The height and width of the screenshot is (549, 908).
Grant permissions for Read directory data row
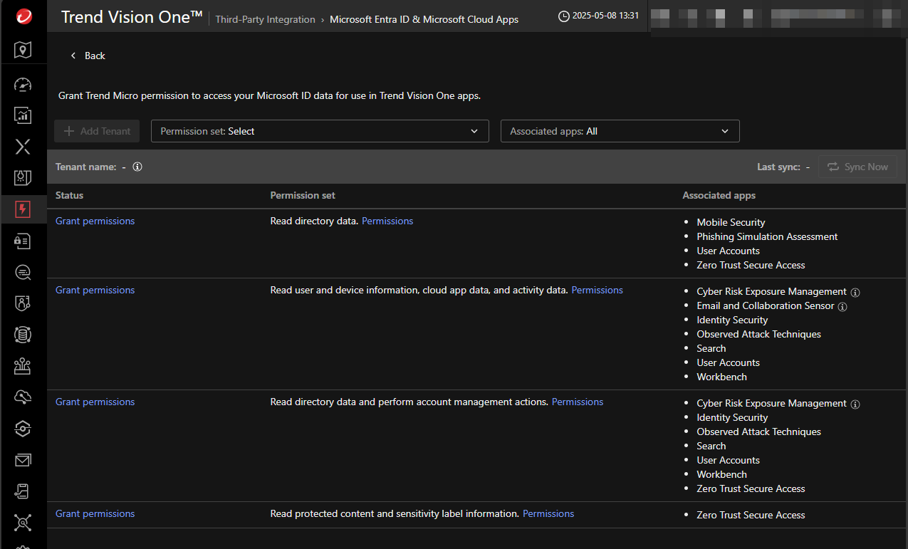(x=95, y=221)
